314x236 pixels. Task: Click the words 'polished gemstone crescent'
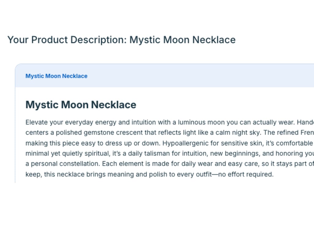click(97, 133)
